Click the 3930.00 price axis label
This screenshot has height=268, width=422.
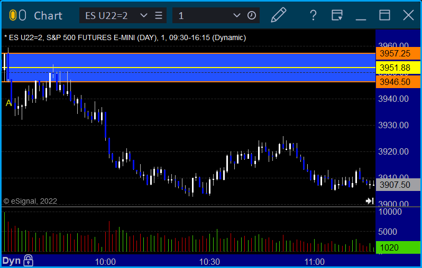[x=393, y=125]
